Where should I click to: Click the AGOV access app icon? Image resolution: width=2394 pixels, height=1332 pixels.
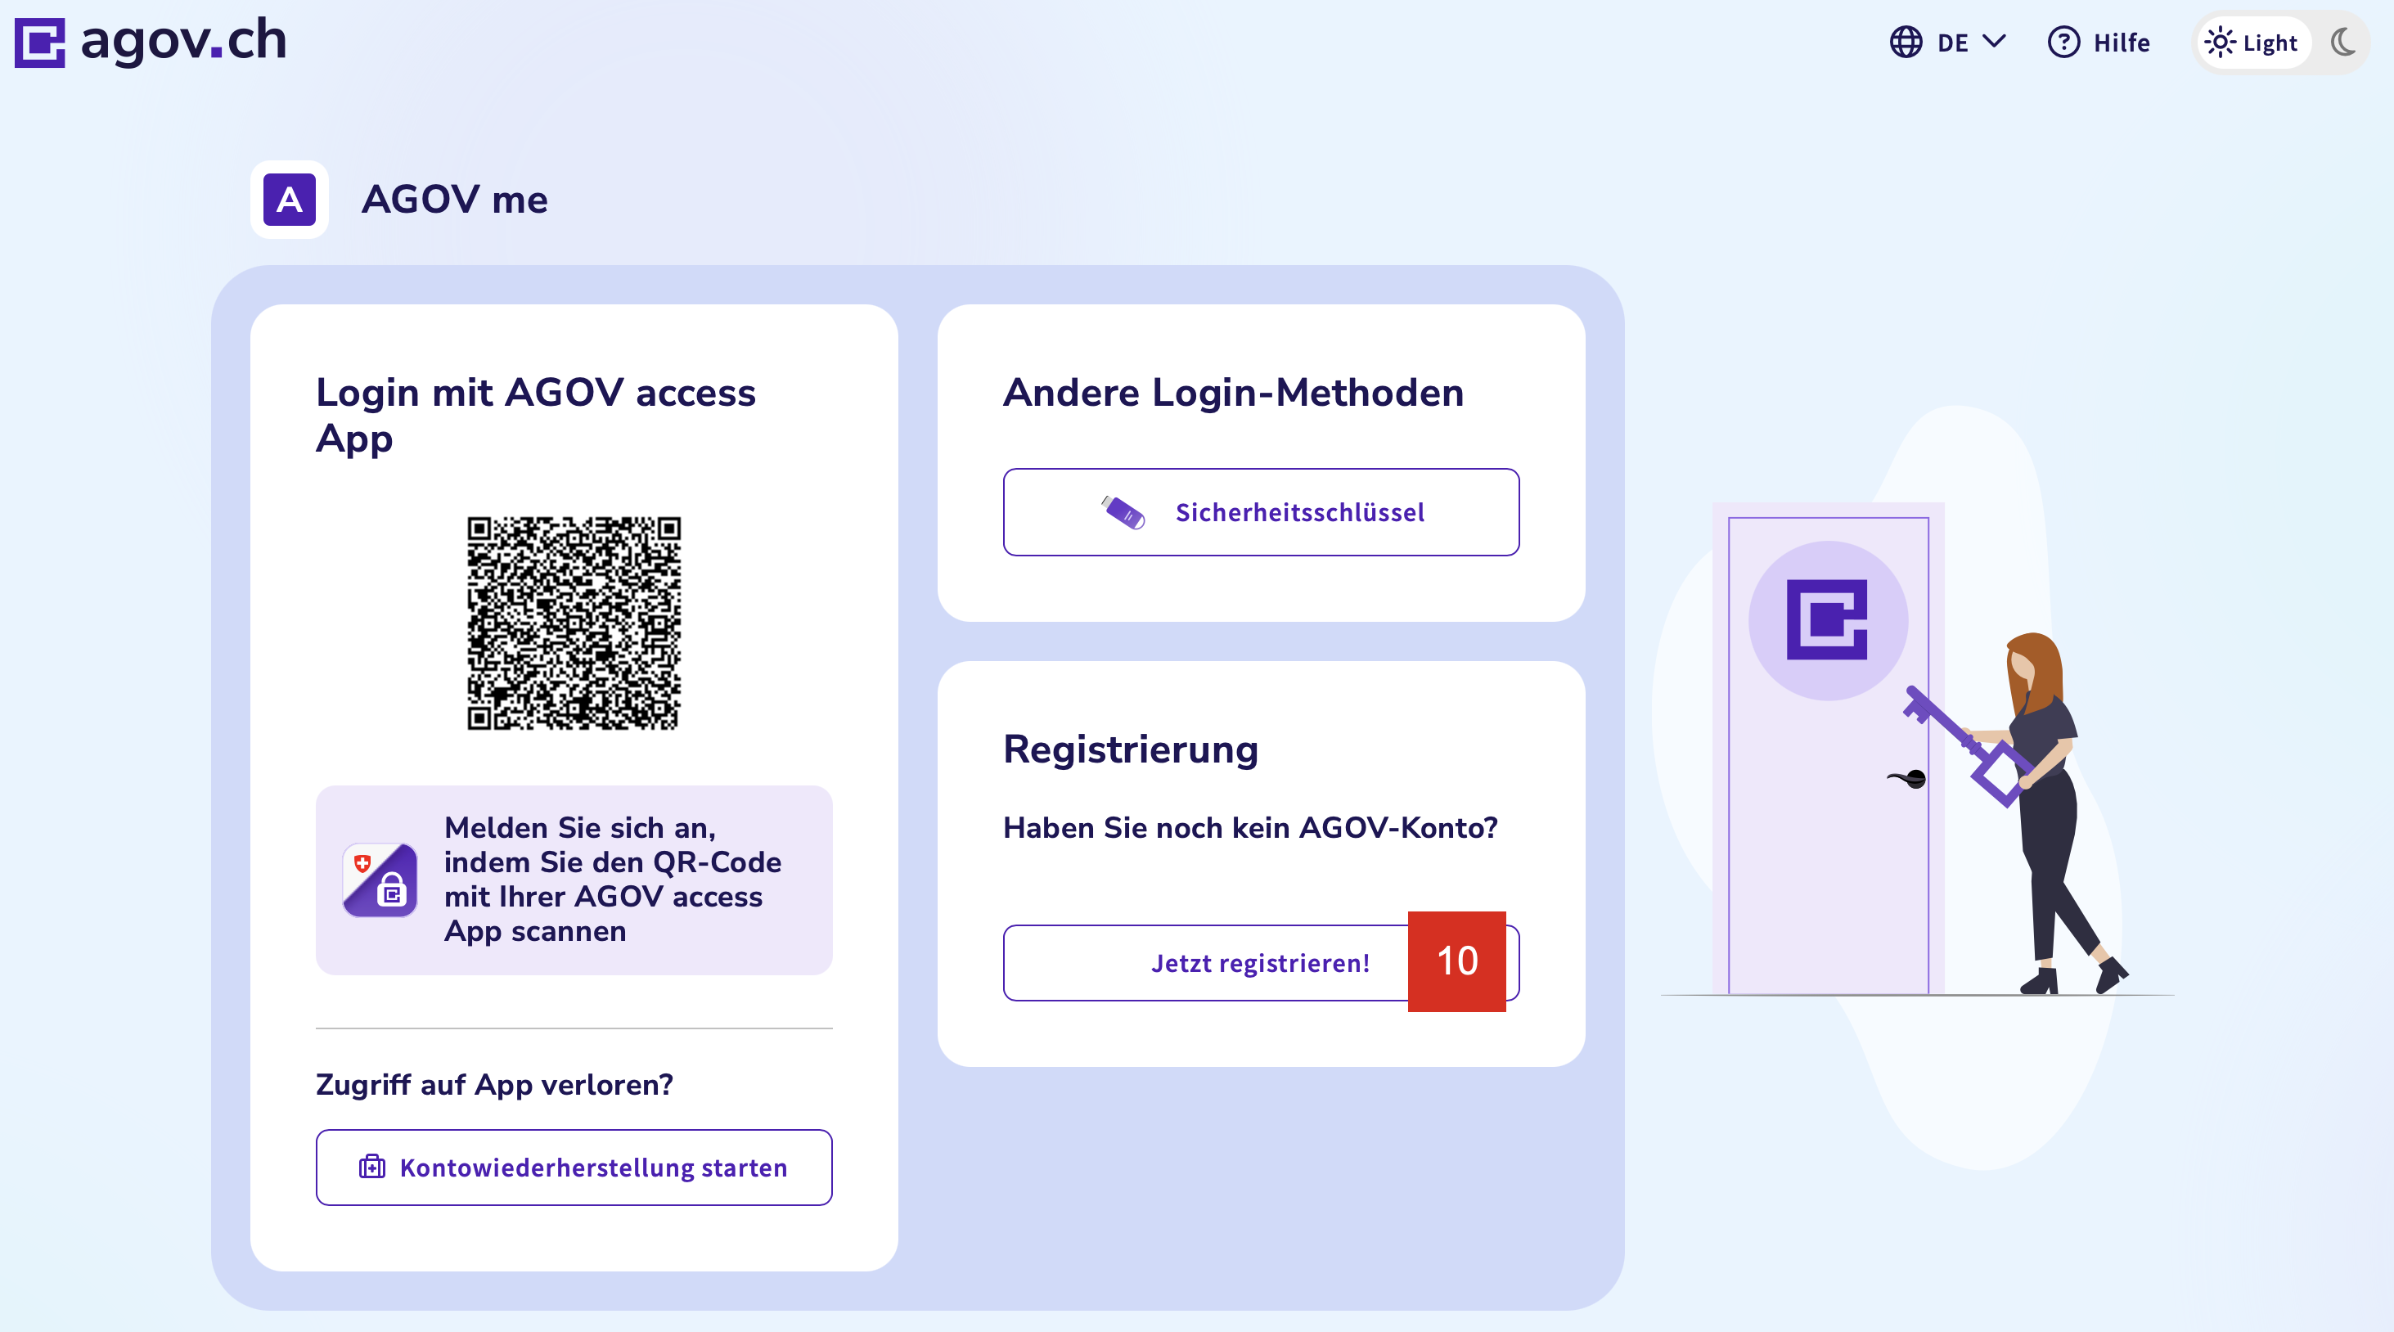(x=380, y=880)
